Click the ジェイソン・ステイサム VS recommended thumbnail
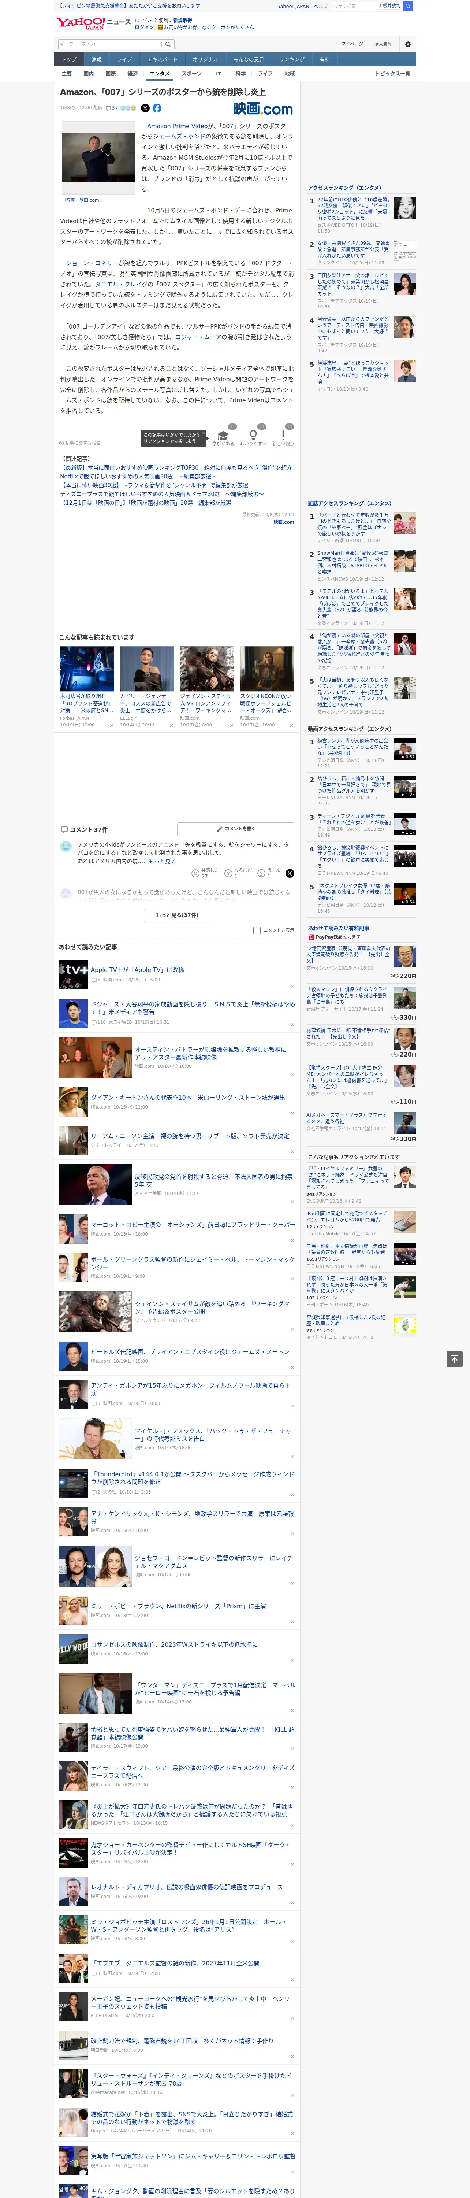 [x=206, y=668]
